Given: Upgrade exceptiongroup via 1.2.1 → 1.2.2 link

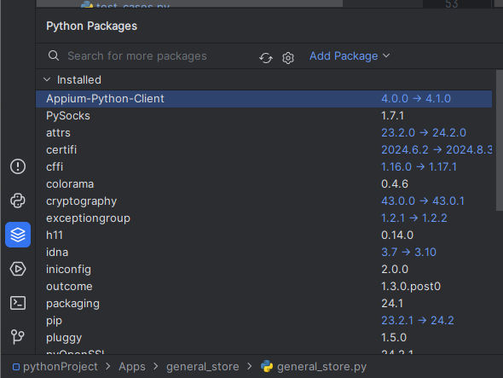Looking at the screenshot, I should [x=413, y=218].
